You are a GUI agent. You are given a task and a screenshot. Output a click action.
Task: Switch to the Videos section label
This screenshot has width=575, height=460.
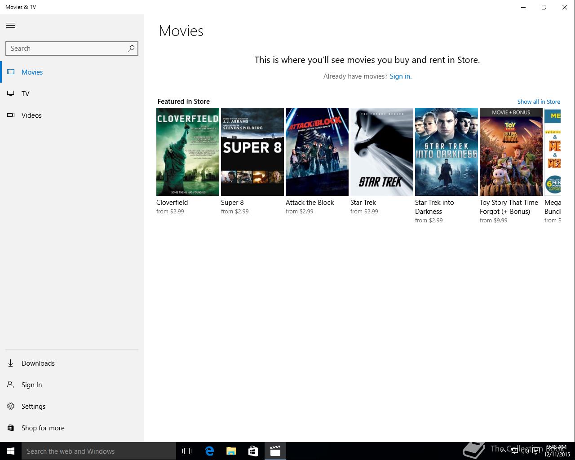pos(31,115)
